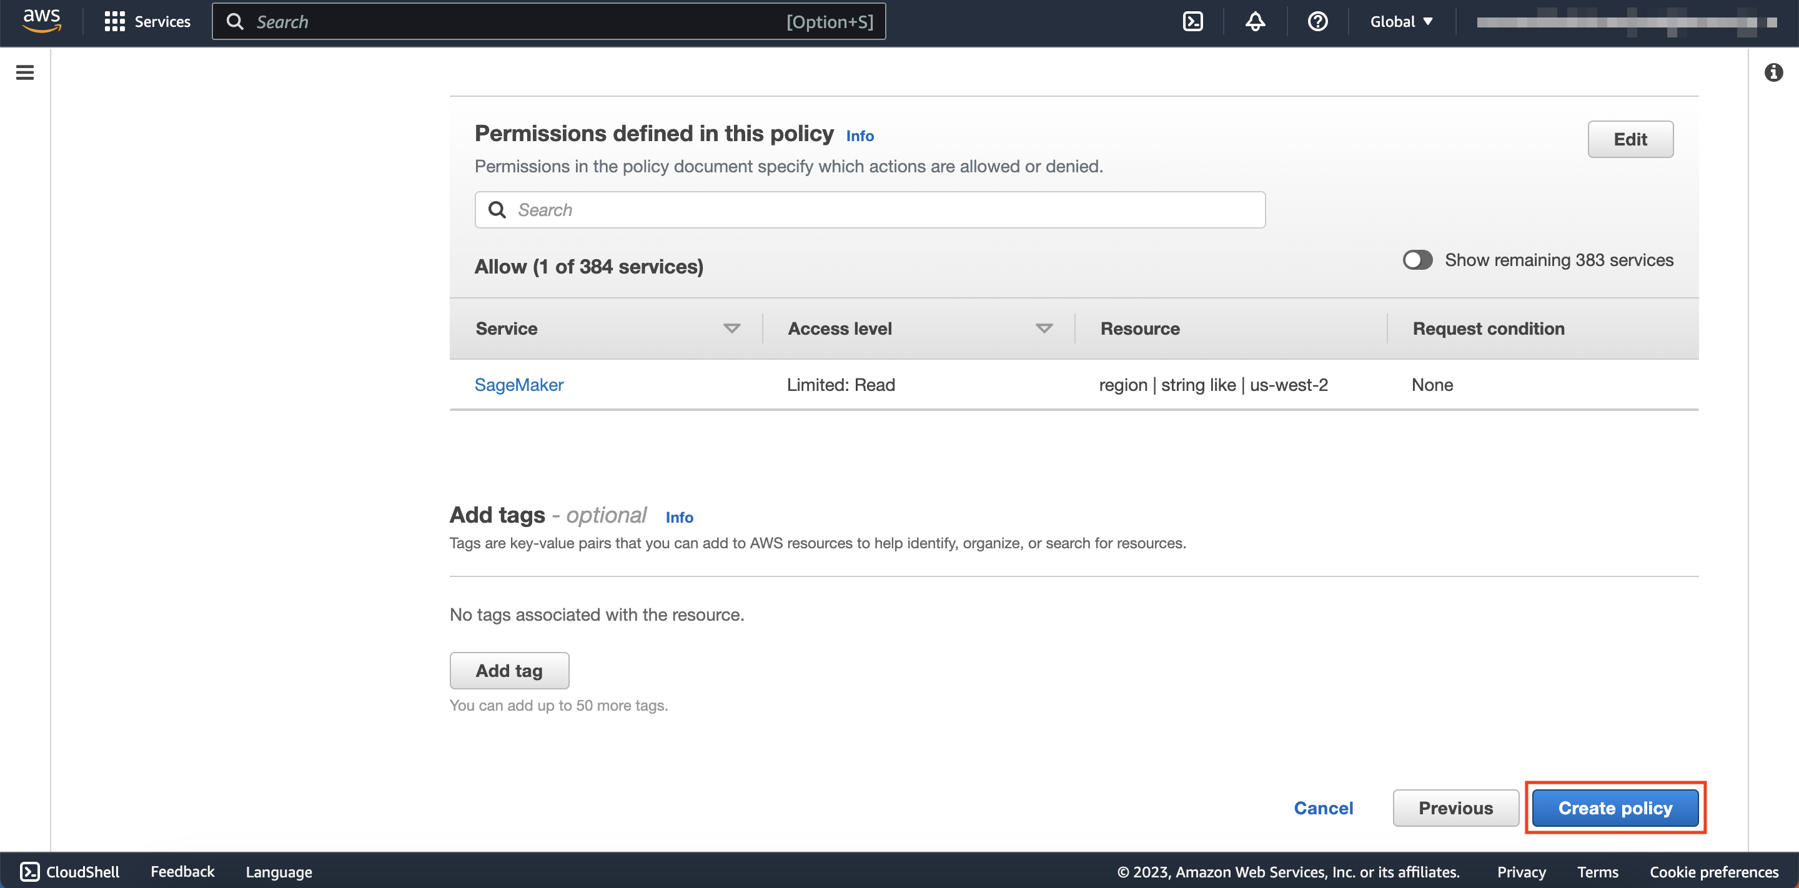This screenshot has height=888, width=1799.
Task: Click the info icon below the navigation bar
Action: [x=1774, y=72]
